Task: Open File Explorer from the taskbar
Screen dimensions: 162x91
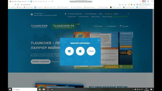Action: coord(44,89)
